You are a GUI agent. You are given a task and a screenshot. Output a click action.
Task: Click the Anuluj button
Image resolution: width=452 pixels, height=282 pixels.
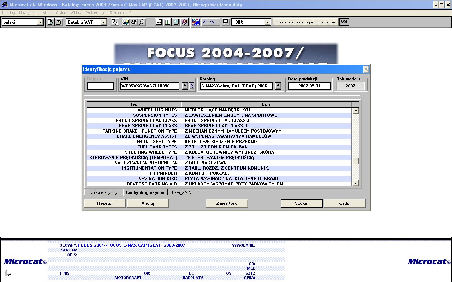148,203
